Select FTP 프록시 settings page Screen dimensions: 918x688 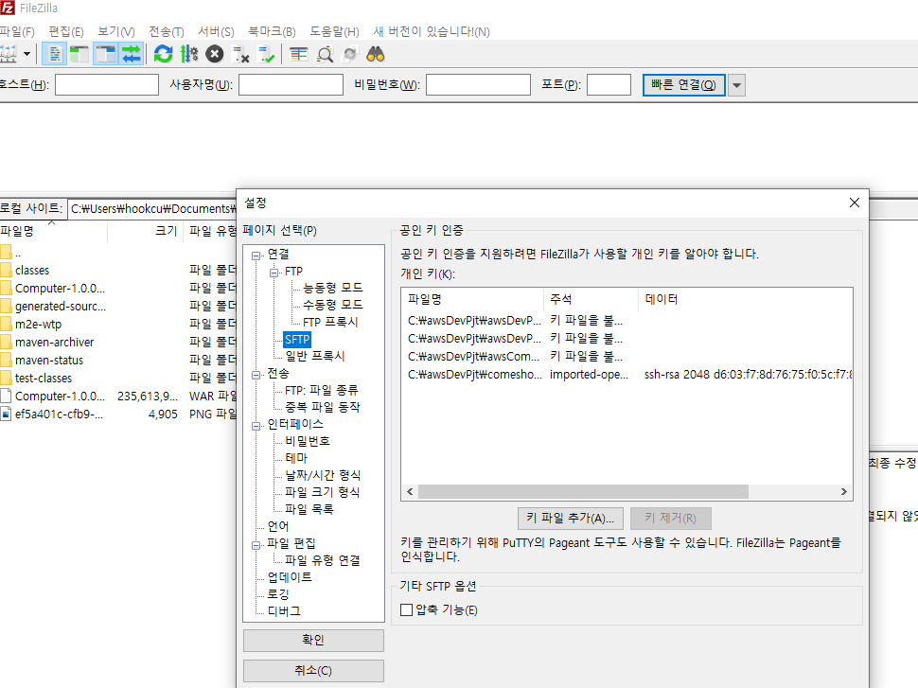click(330, 322)
